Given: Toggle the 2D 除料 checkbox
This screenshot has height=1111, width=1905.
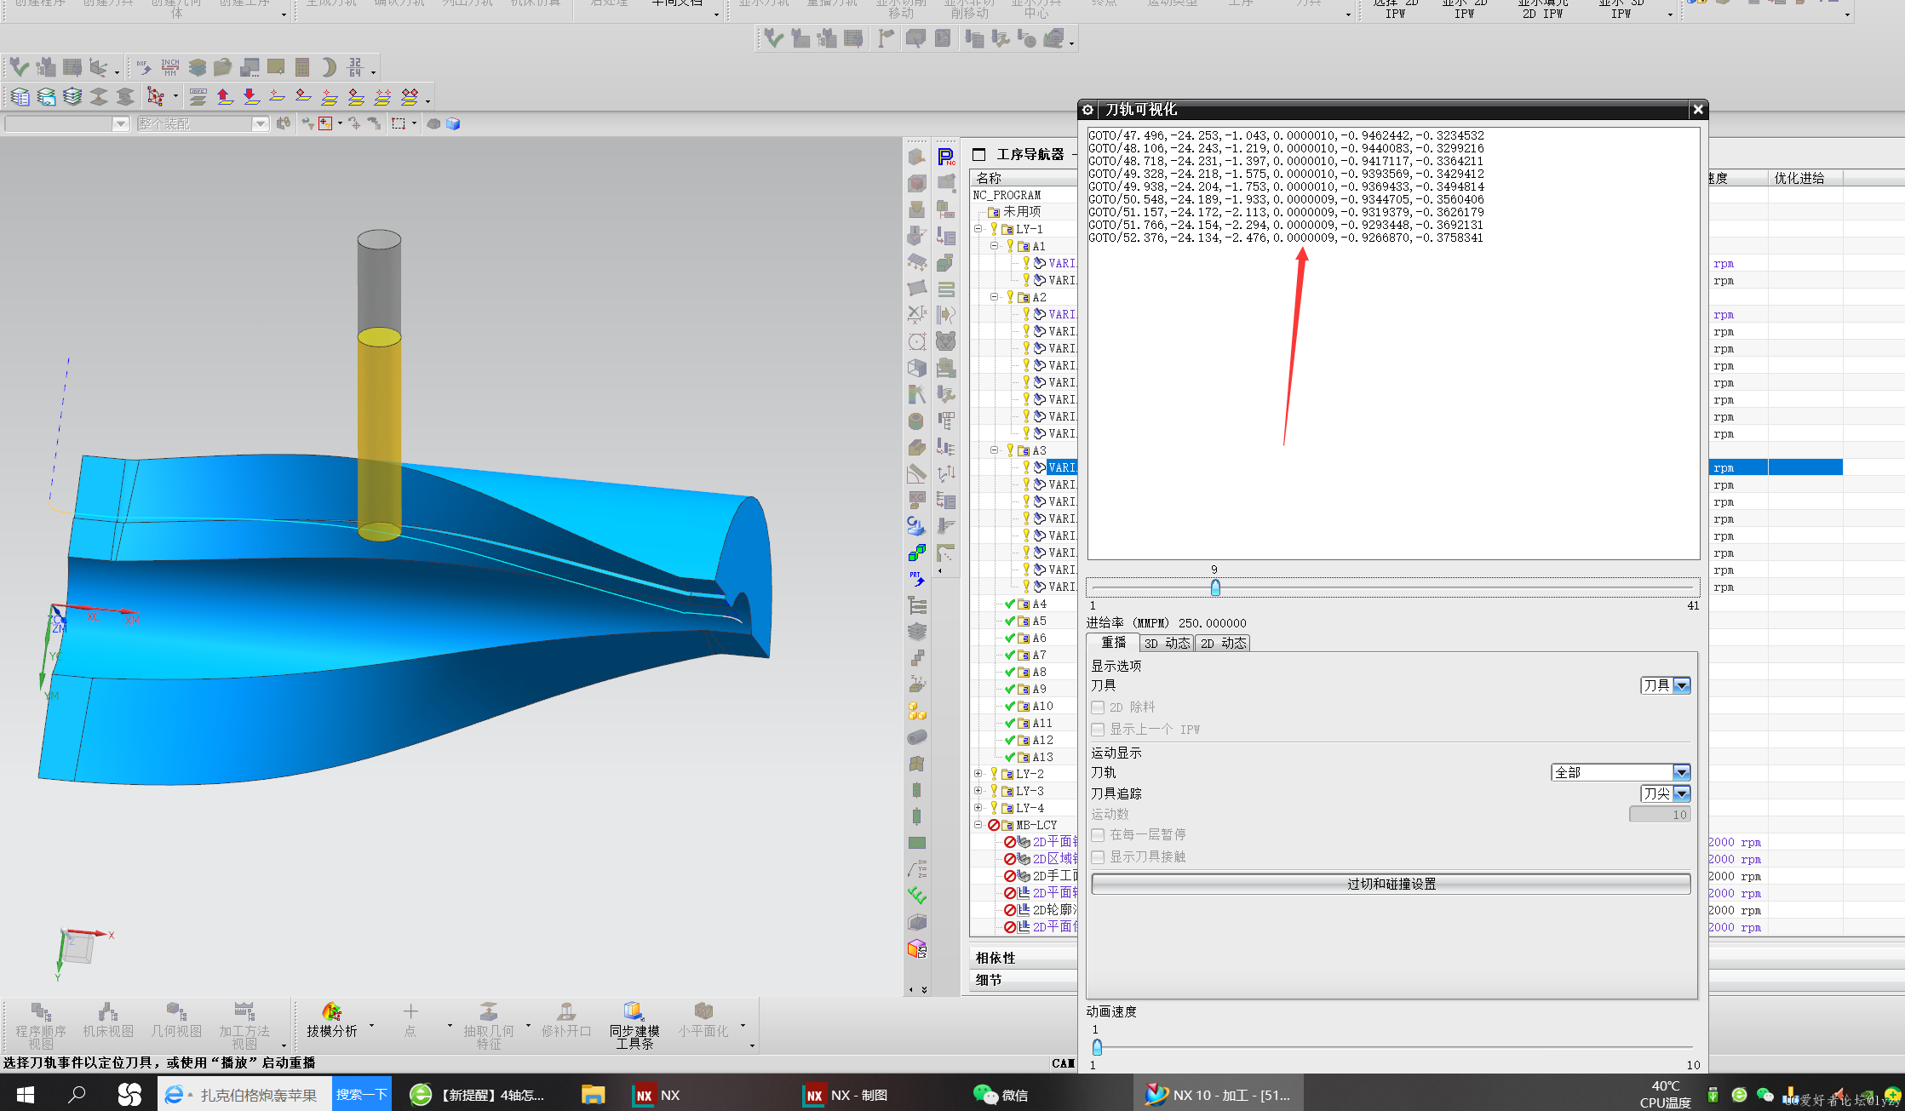Looking at the screenshot, I should click(x=1099, y=707).
